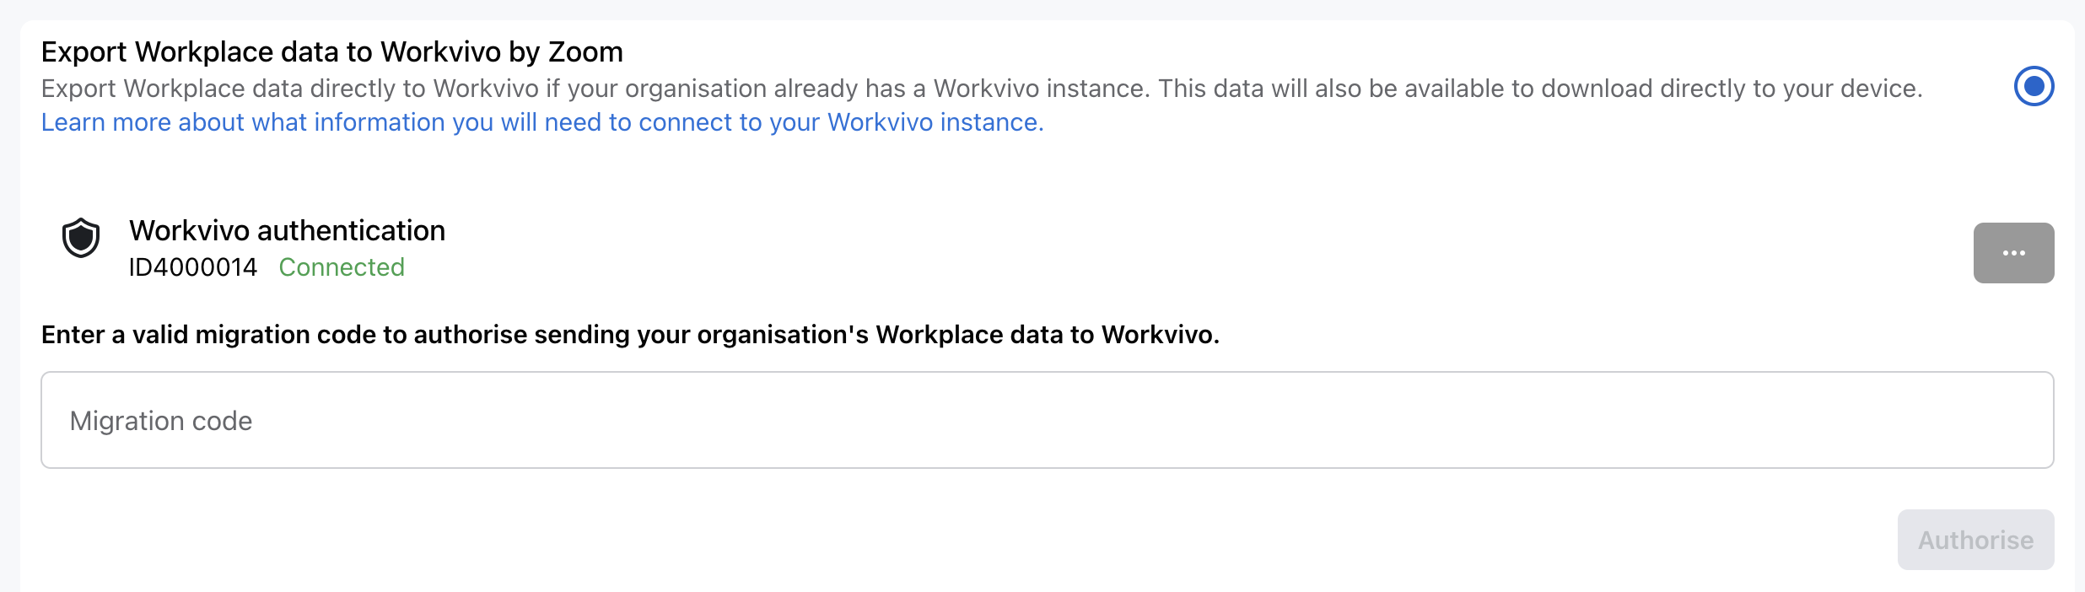Tap the shield badge next to ID4000014
2085x592 pixels.
[81, 238]
